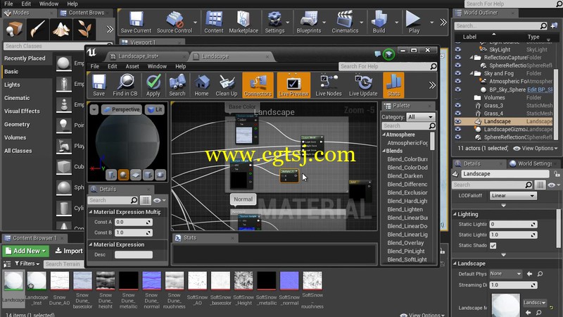Set preview mesh to sphere shape
Image resolution: width=563 pixels, height=317 pixels.
(x=123, y=175)
